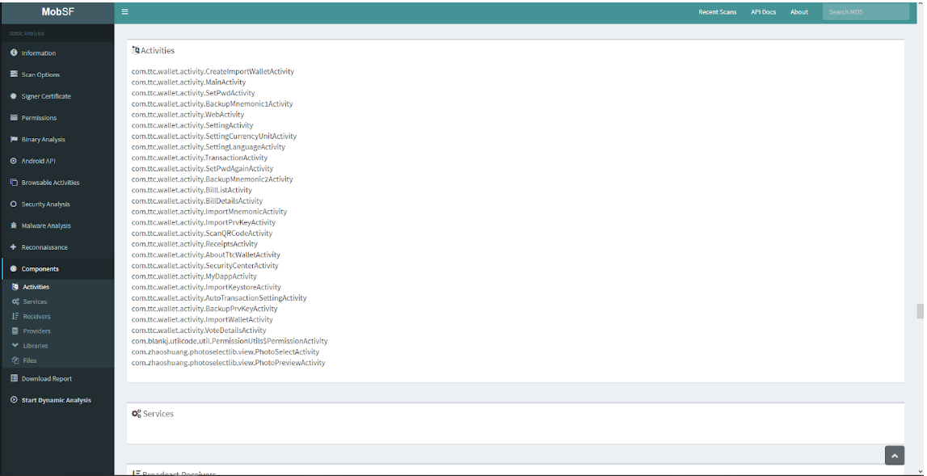The height and width of the screenshot is (476, 927).
Task: Click the Signer Certificate icon
Action: click(15, 96)
